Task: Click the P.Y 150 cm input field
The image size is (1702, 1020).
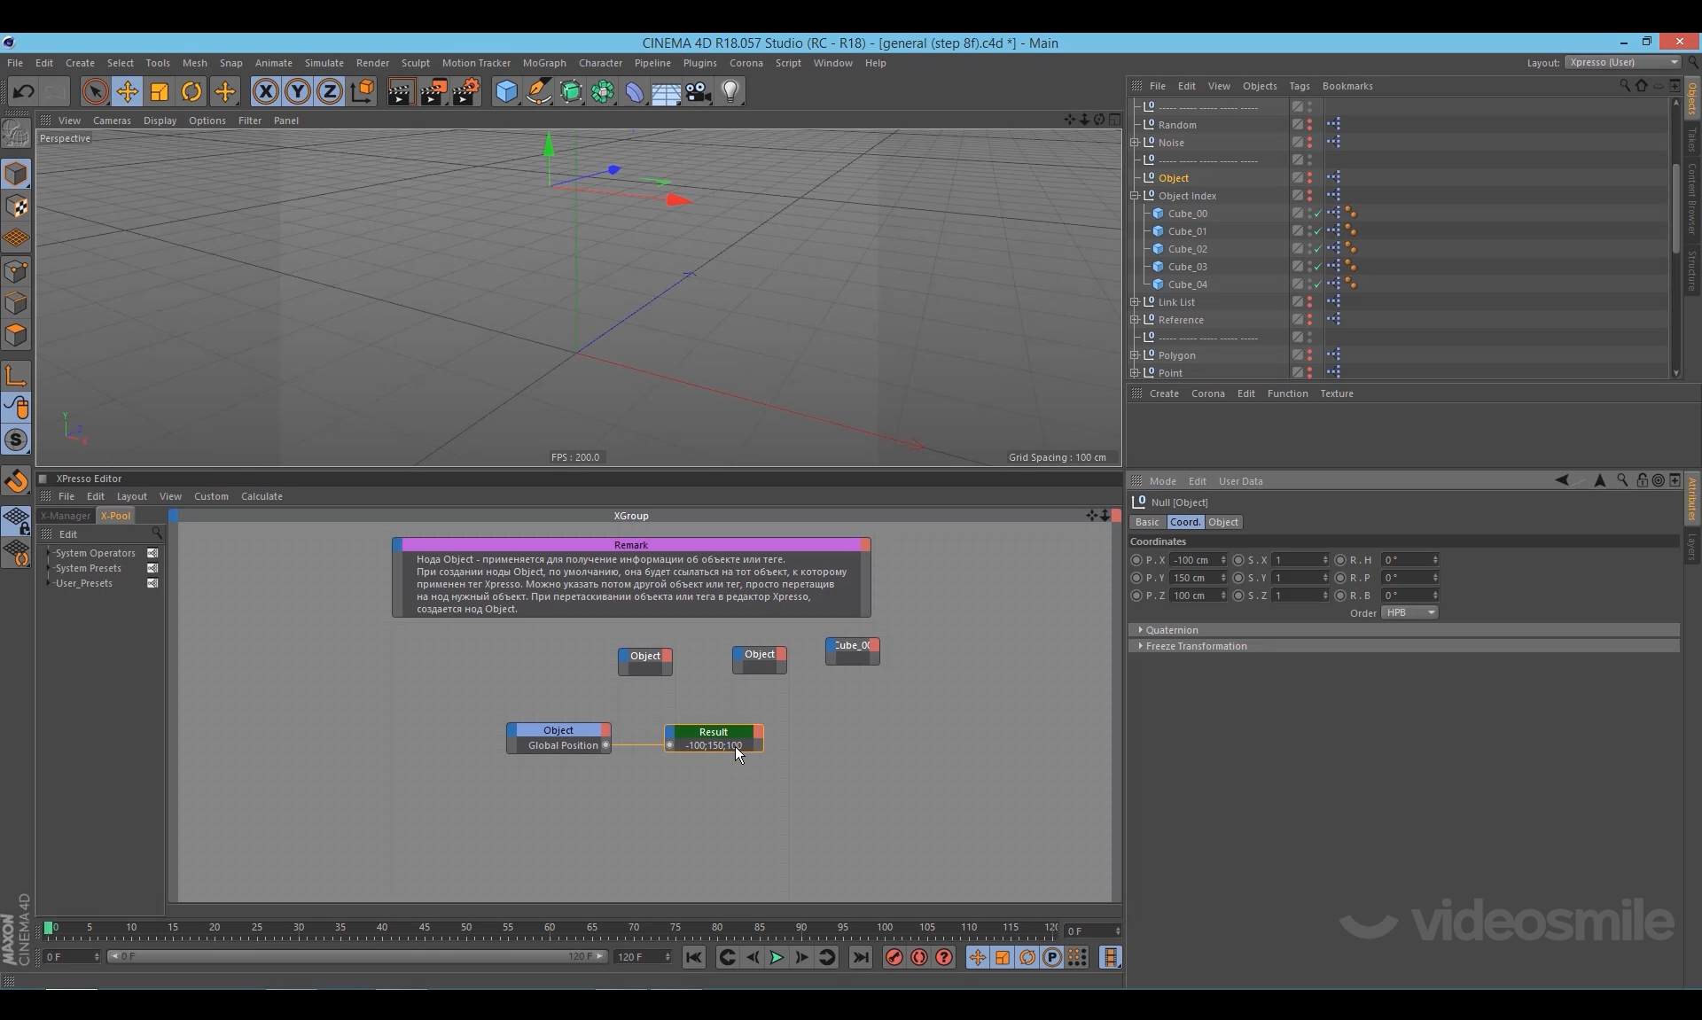Action: tap(1193, 578)
